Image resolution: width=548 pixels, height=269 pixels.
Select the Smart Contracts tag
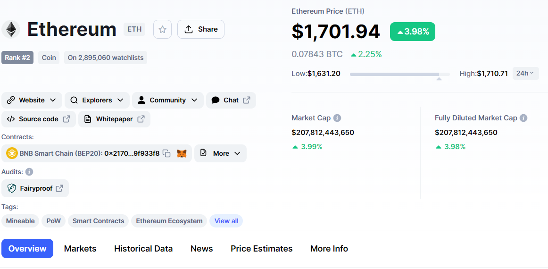(98, 221)
